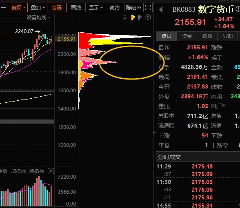Select the gray flame chip icon
This screenshot has width=240, height=208.
click(x=140, y=18)
